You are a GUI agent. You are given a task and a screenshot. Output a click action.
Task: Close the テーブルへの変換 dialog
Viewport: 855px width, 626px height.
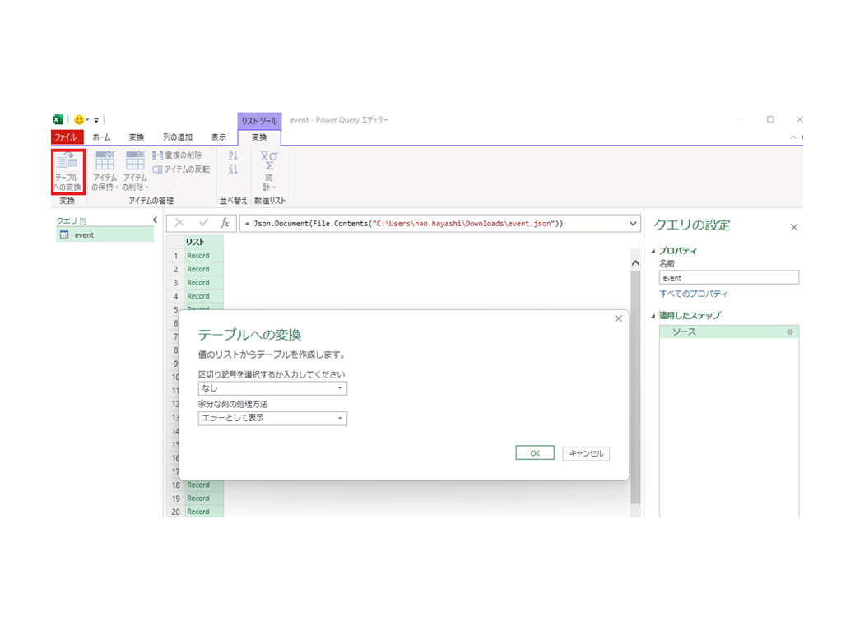point(618,318)
